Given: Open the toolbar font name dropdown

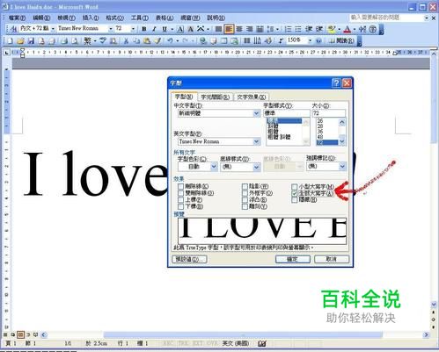Looking at the screenshot, I should point(111,29).
